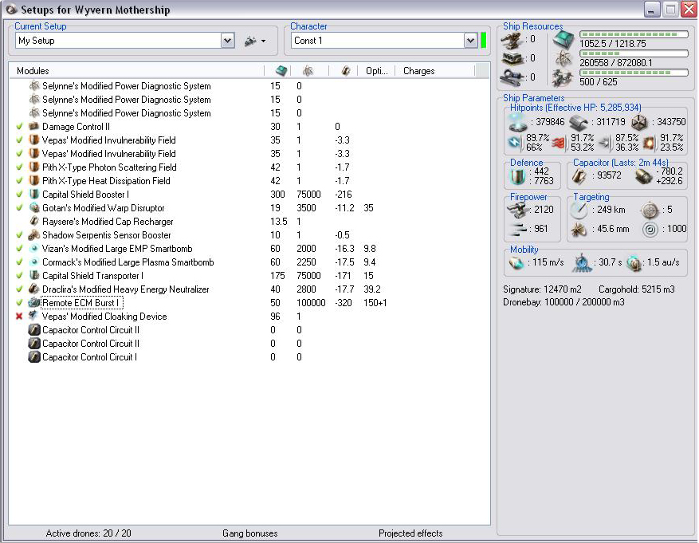
Task: Click the launcher hardpoints icon in Ship Resources
Action: click(x=512, y=58)
